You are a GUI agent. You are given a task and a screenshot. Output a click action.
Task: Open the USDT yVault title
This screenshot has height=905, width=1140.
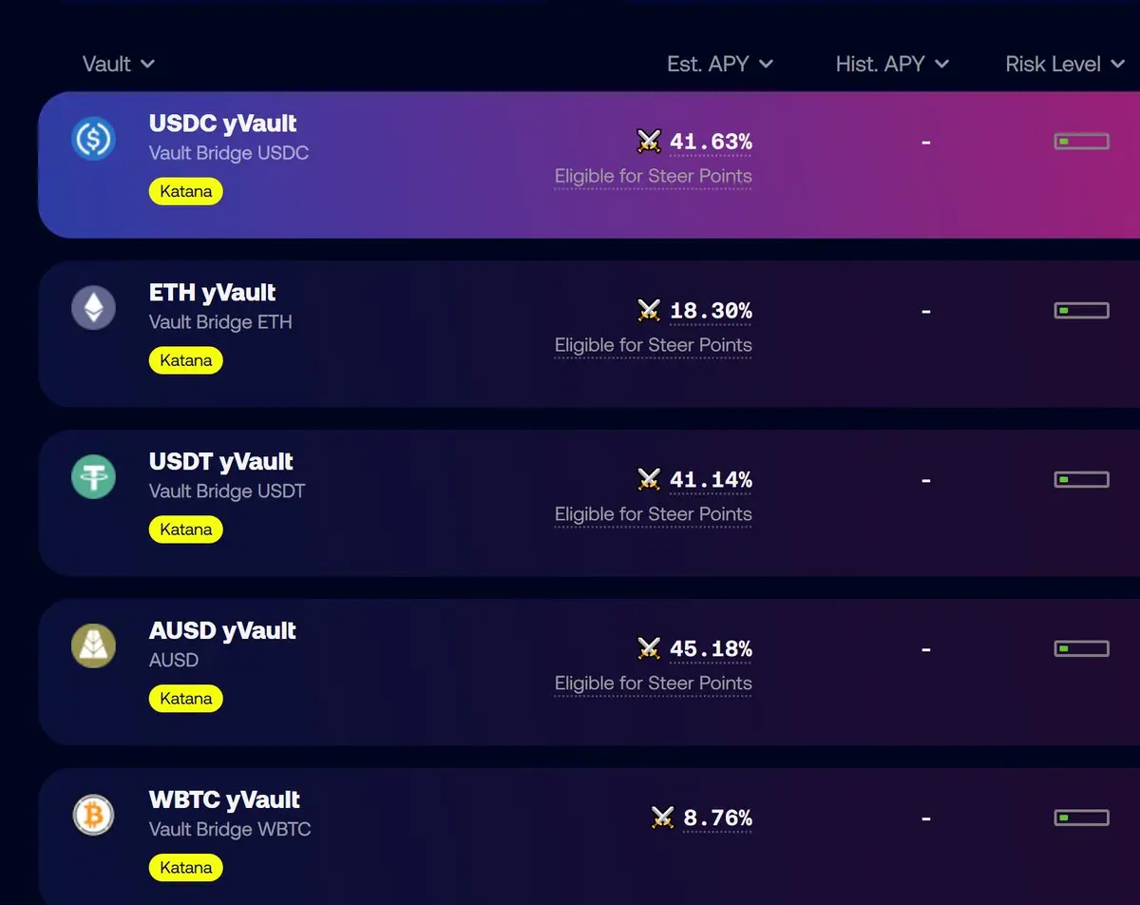(221, 462)
